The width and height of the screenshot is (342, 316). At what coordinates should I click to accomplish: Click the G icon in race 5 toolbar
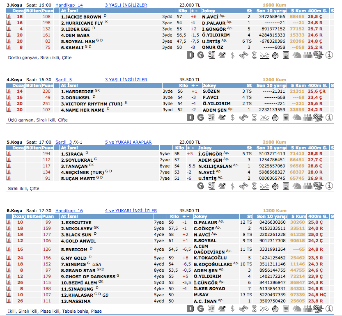click(201, 186)
